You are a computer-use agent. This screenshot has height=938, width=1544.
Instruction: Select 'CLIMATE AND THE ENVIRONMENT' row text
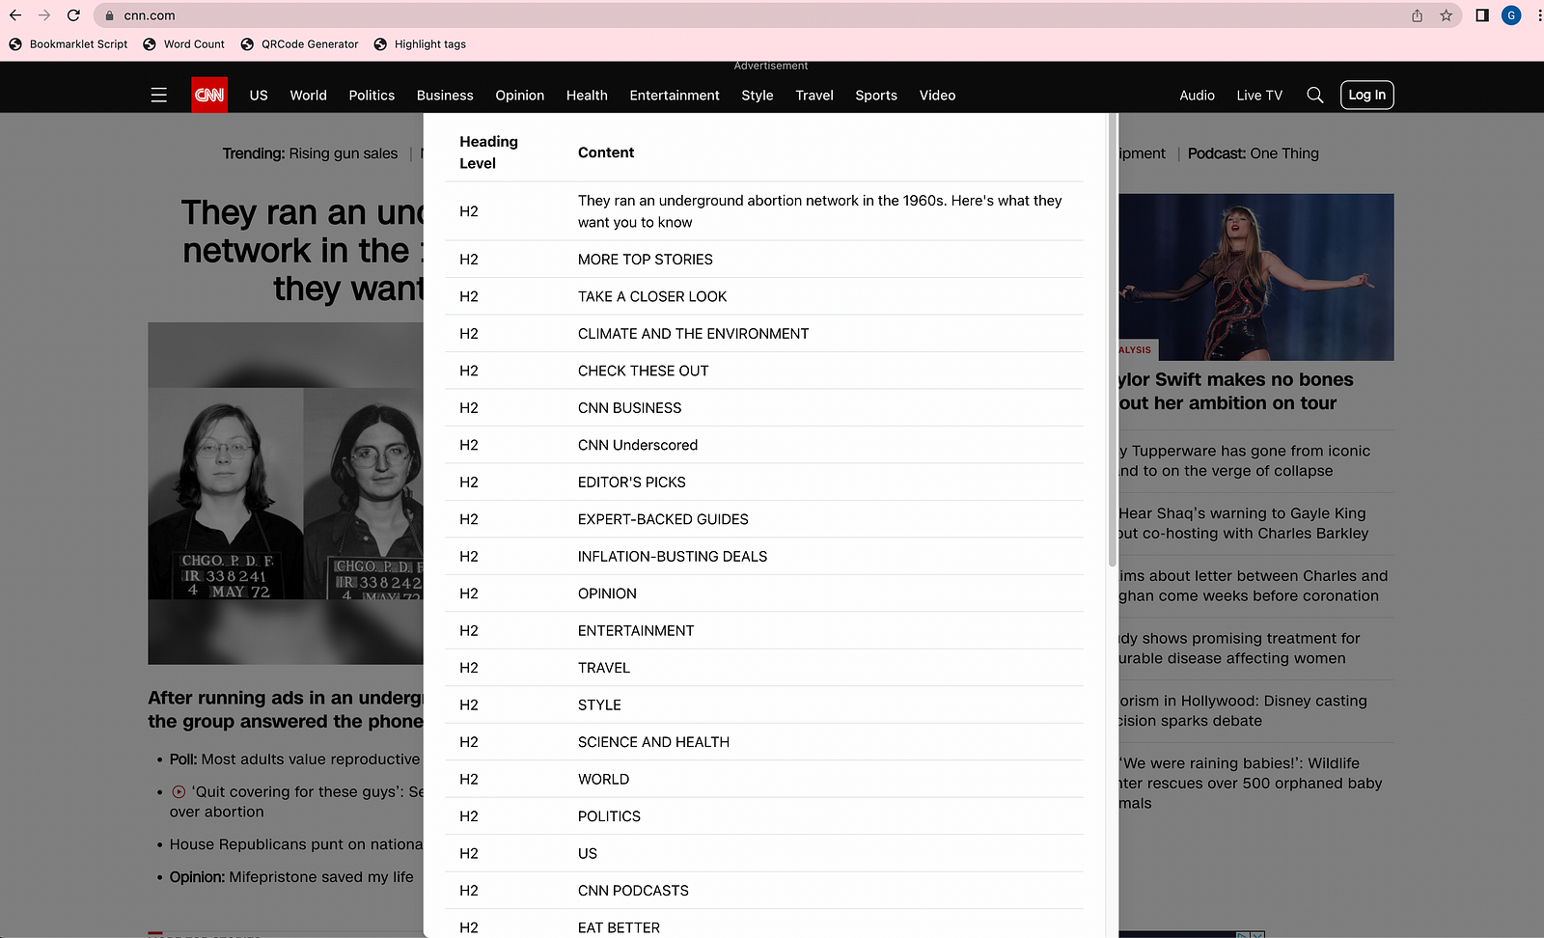tap(693, 334)
